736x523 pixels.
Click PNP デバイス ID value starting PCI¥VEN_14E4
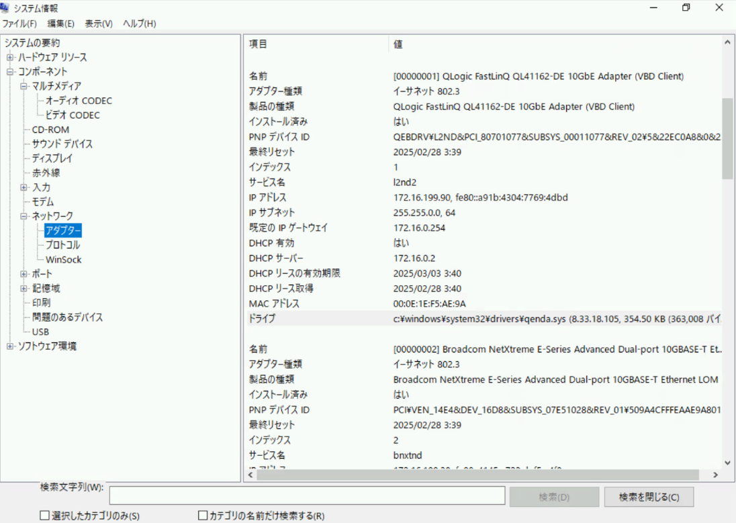tap(557, 410)
